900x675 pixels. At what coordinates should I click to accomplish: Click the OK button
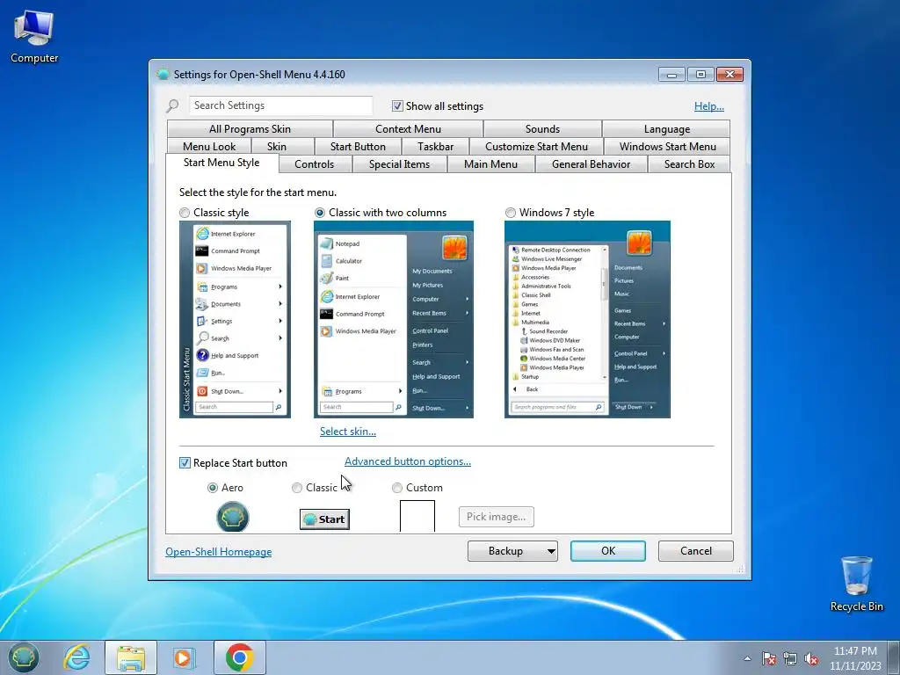pos(608,551)
